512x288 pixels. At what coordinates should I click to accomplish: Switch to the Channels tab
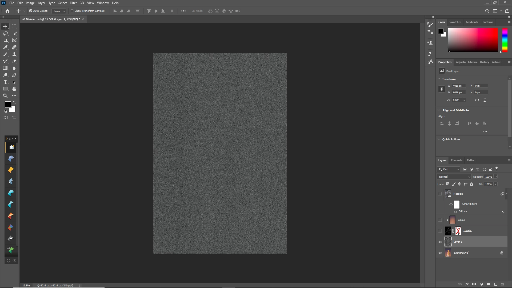[456, 160]
